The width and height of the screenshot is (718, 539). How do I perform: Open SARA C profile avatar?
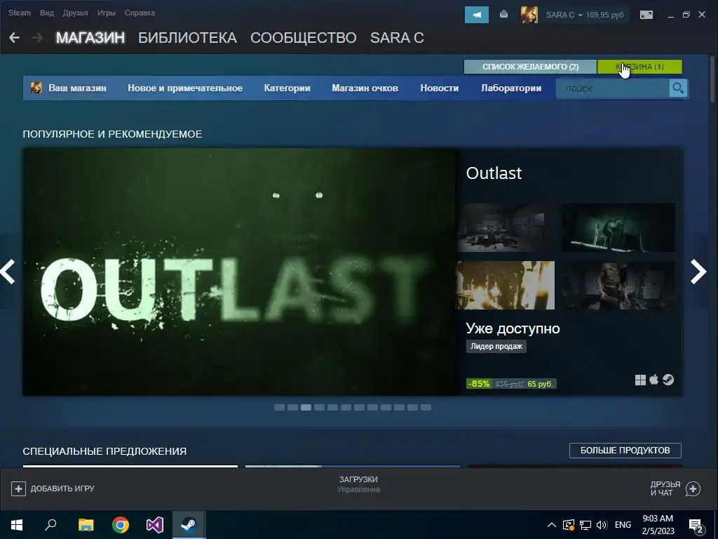tap(529, 15)
